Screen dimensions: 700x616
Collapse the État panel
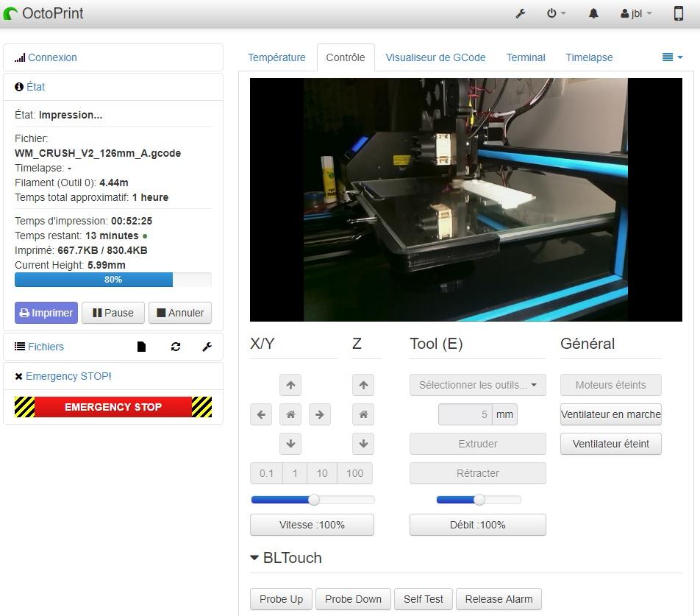point(36,87)
